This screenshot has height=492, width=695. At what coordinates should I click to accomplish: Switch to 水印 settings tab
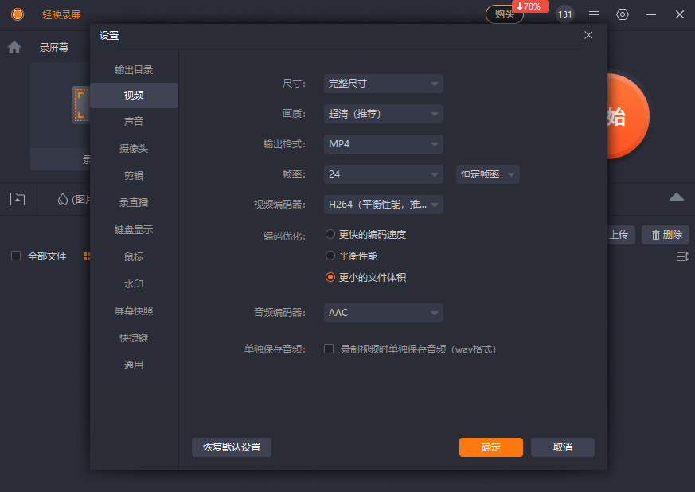[x=134, y=284]
